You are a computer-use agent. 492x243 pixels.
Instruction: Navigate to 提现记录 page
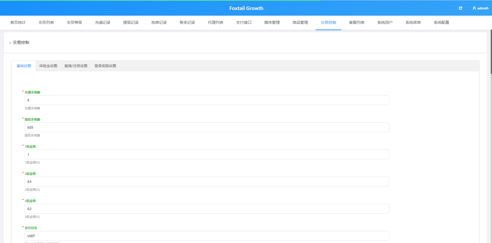(x=131, y=23)
